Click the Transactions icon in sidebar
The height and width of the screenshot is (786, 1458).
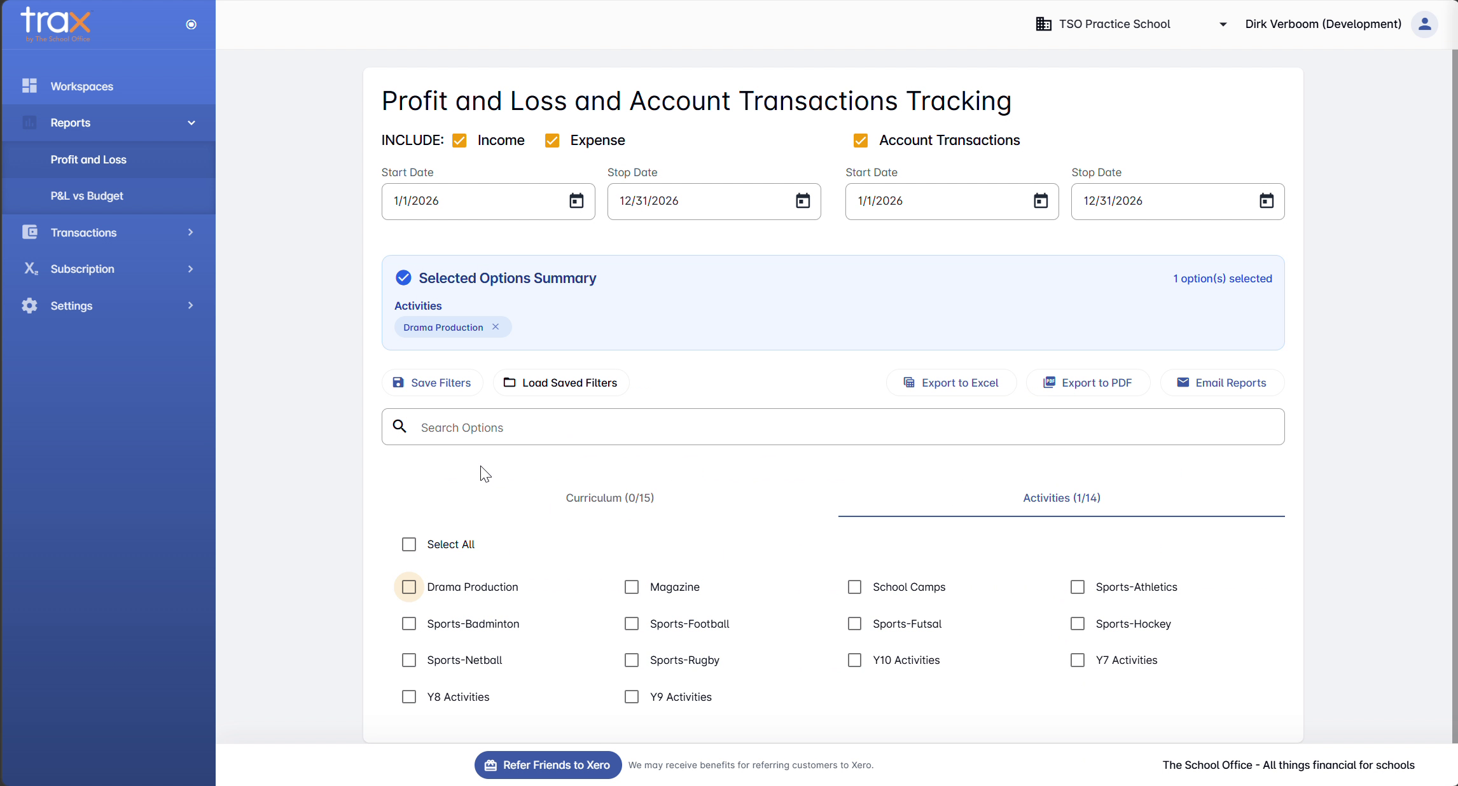click(x=29, y=232)
